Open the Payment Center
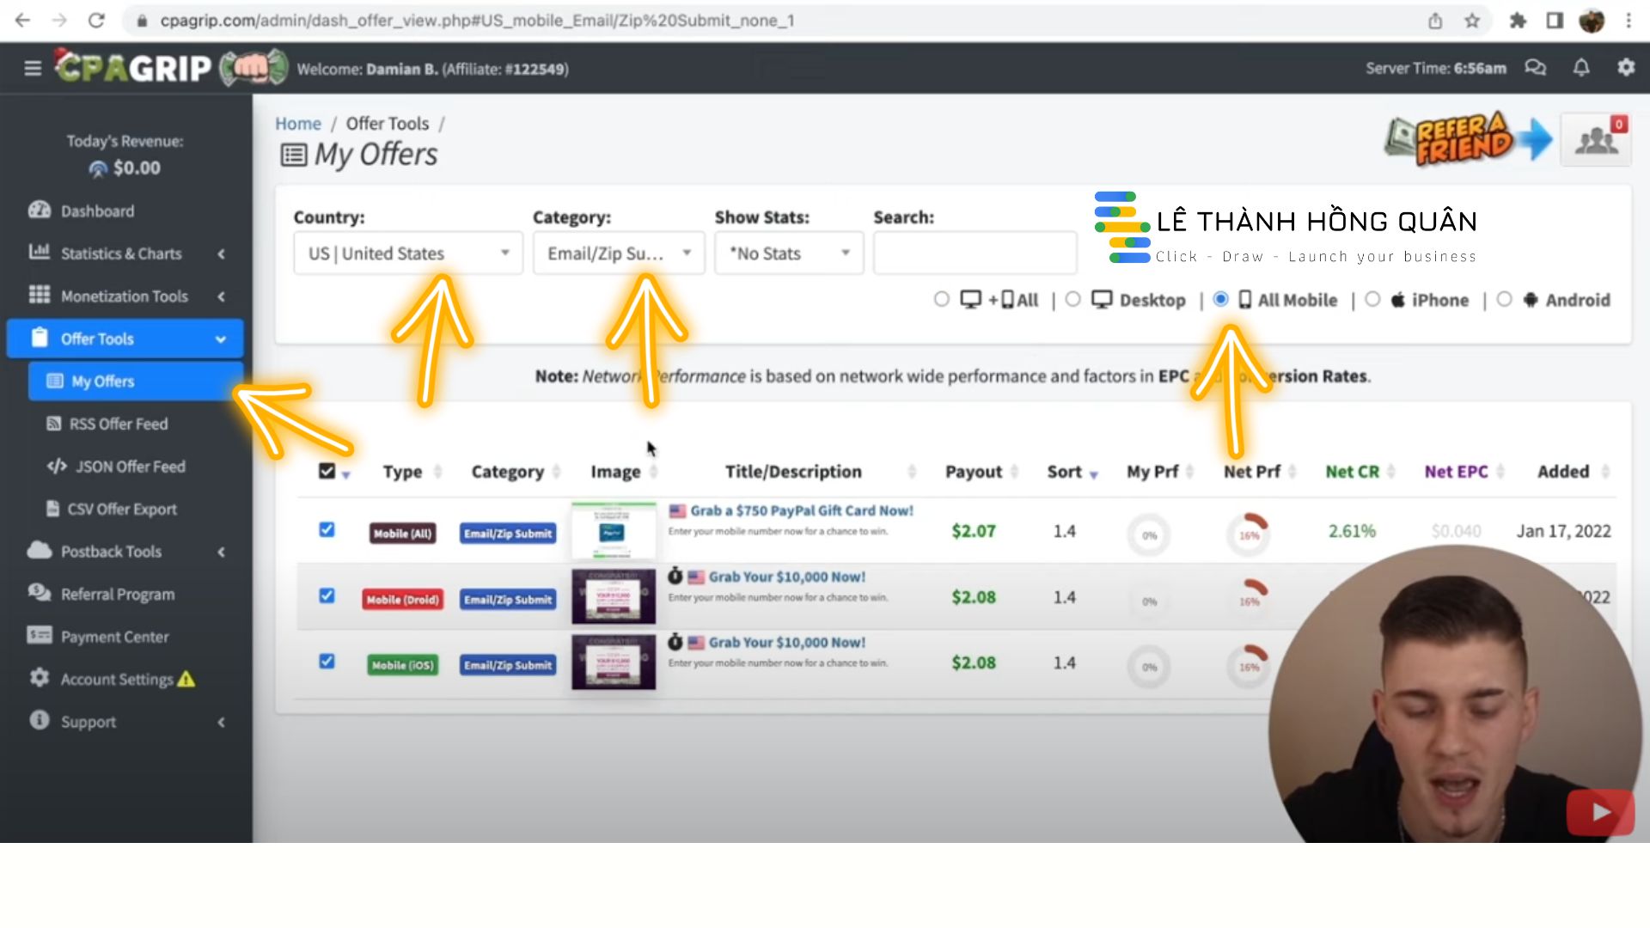This screenshot has width=1650, height=928. pos(114,636)
